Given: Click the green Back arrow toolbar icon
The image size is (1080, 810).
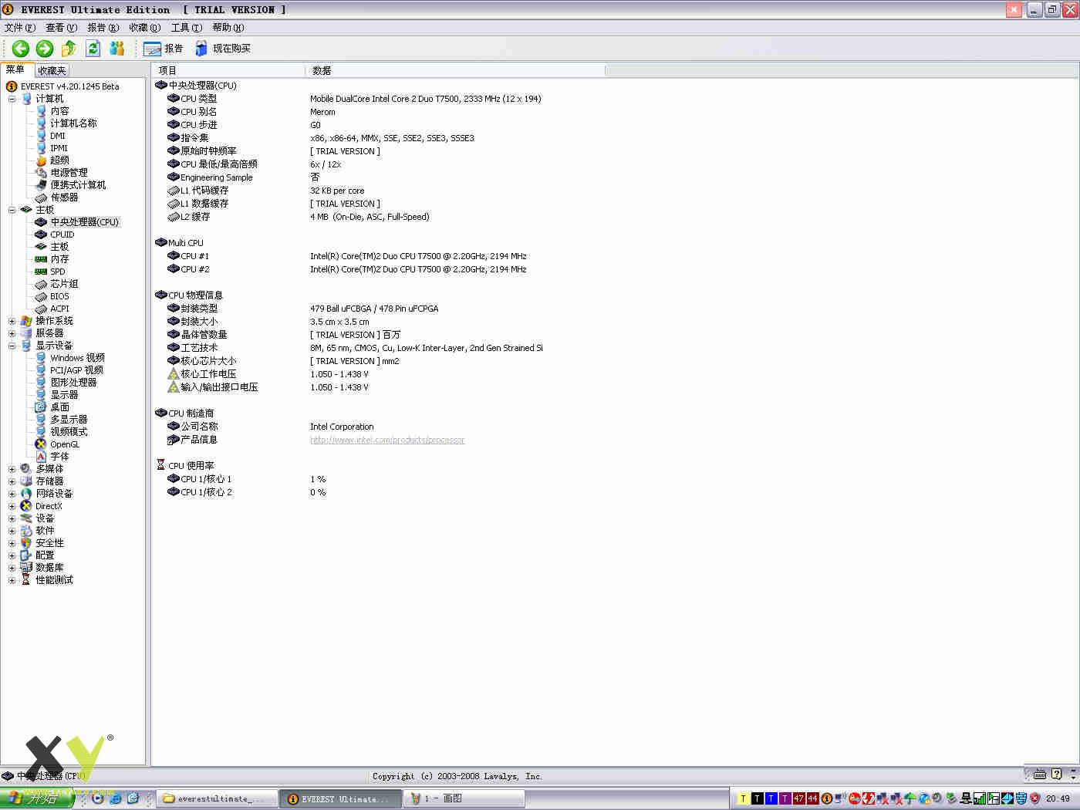Looking at the screenshot, I should coord(21,49).
